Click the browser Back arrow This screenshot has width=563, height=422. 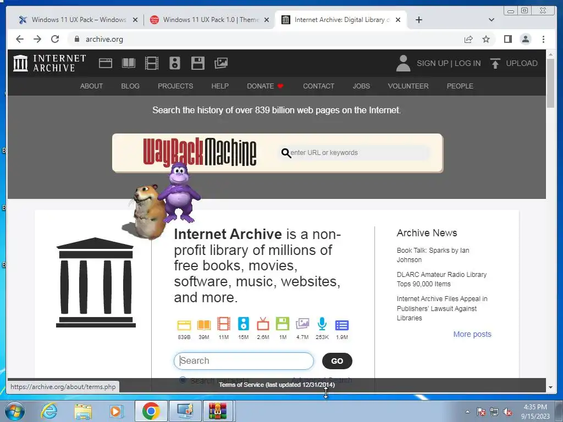coord(20,39)
